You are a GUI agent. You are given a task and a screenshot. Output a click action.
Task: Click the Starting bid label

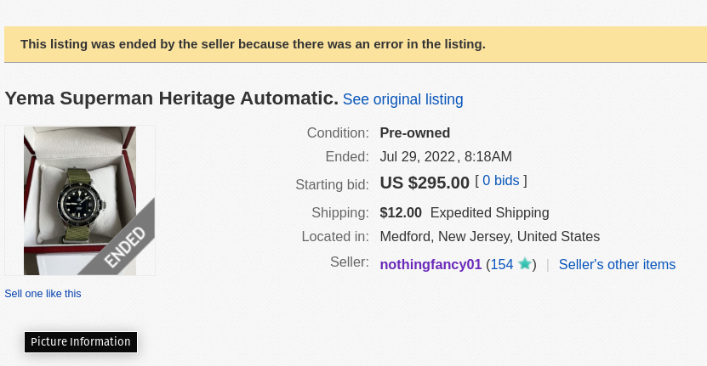[x=332, y=183]
